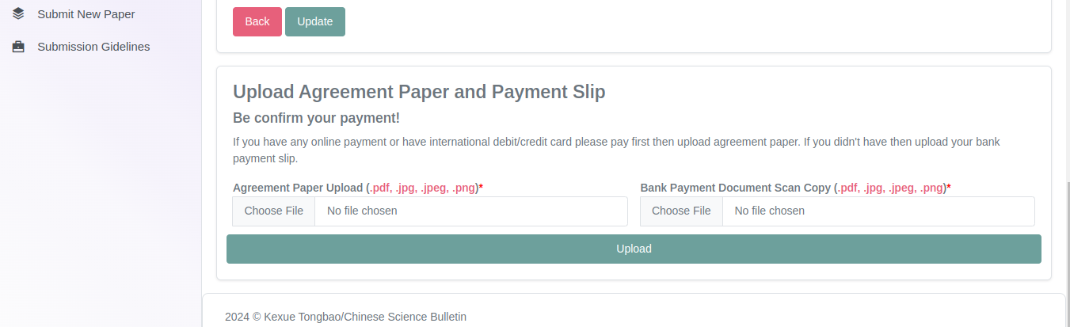The width and height of the screenshot is (1070, 327).
Task: Click Bank Payment's "No file chosen" field
Action: (878, 211)
